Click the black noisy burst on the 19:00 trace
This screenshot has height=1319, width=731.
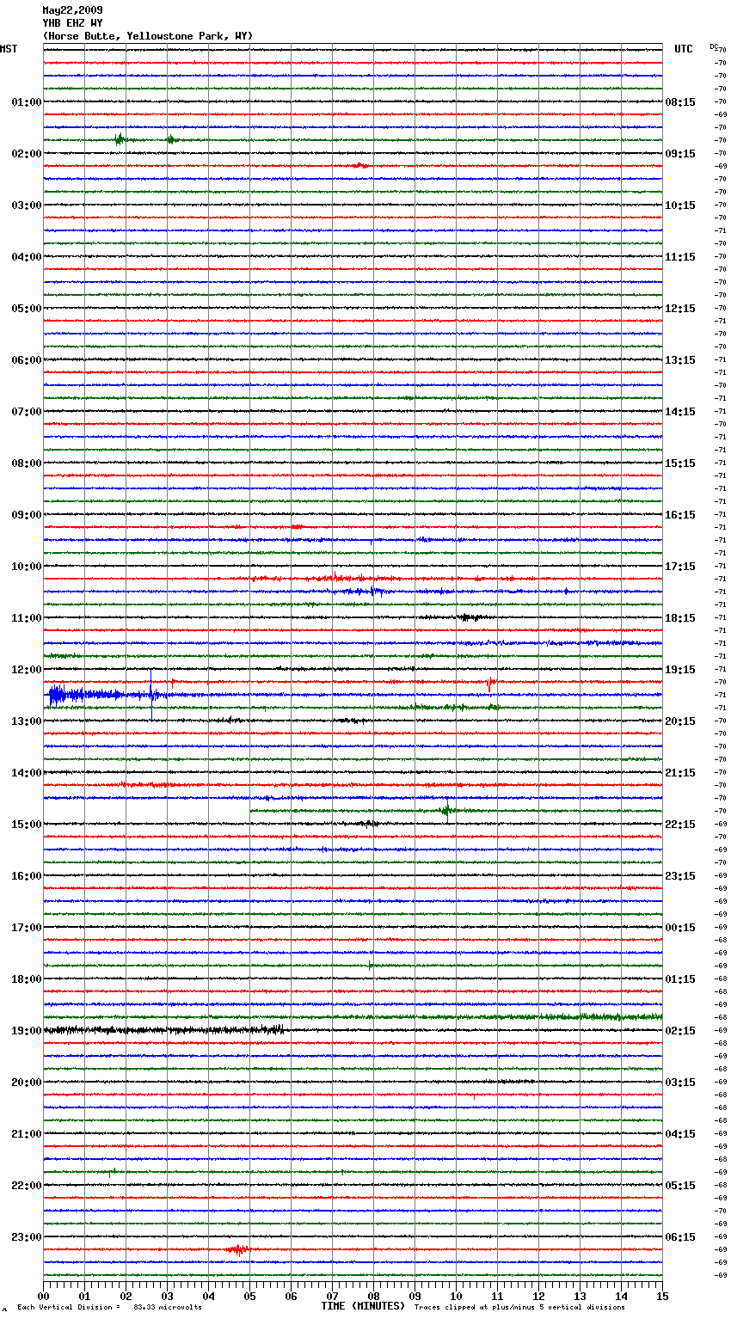tap(163, 1029)
